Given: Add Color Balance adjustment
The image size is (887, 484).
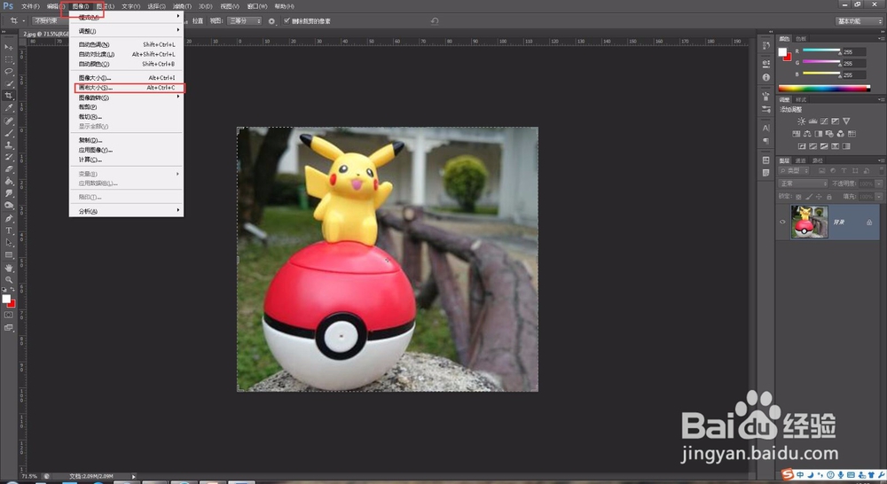Looking at the screenshot, I should point(807,134).
